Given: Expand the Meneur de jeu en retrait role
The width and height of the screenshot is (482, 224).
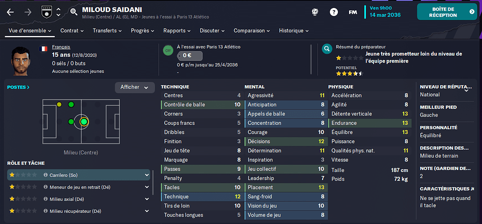Looking at the screenshot, I should 147,187.
